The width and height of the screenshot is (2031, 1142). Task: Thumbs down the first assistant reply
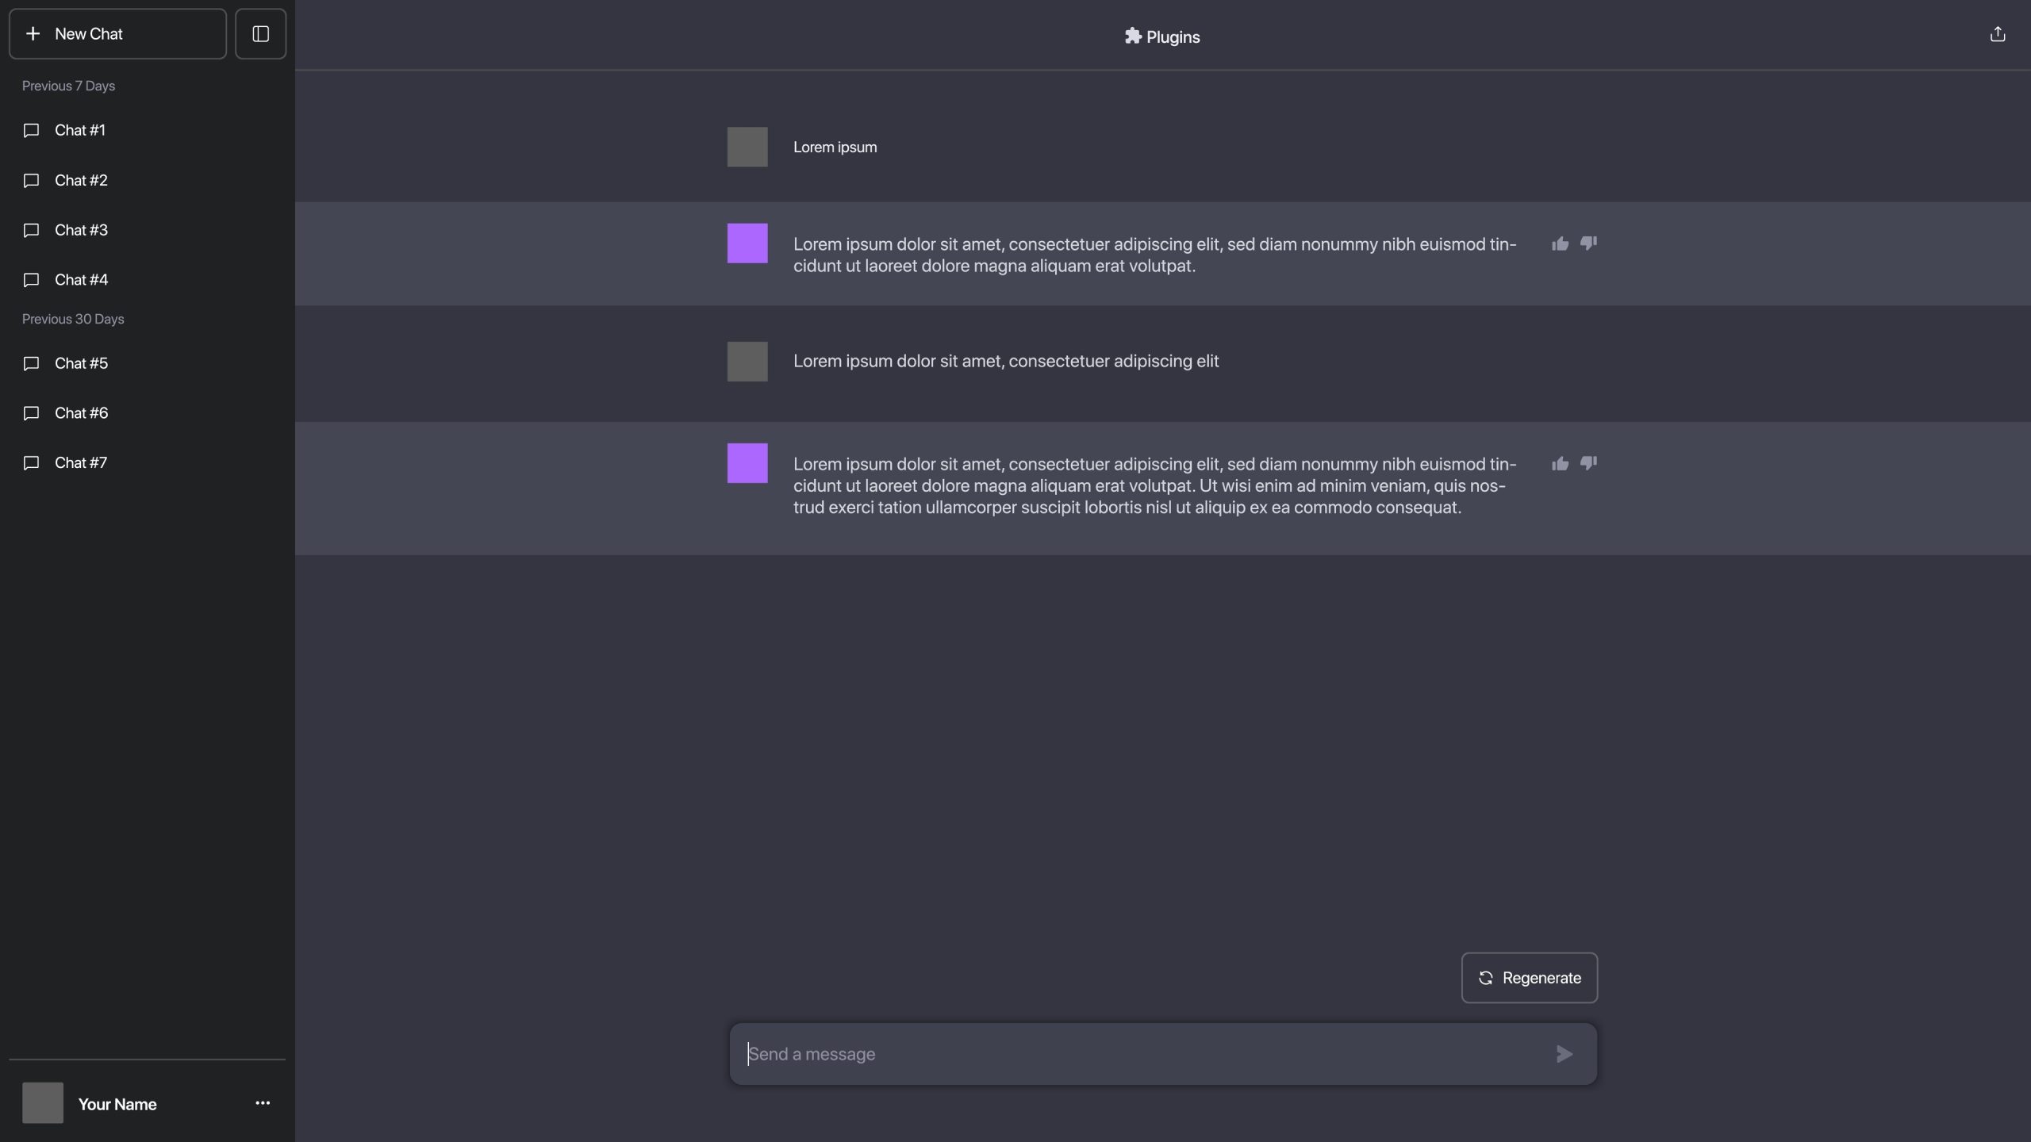click(1588, 243)
